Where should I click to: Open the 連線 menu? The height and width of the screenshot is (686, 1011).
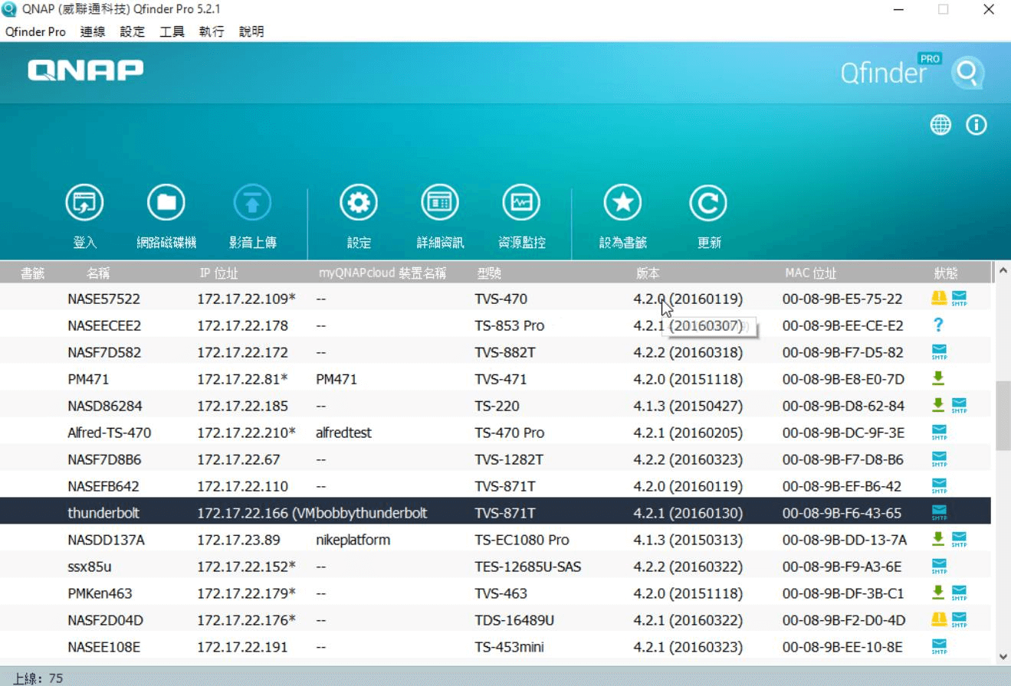[x=93, y=31]
